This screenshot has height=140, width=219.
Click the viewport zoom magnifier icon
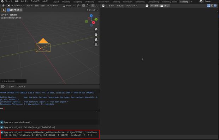(96, 29)
